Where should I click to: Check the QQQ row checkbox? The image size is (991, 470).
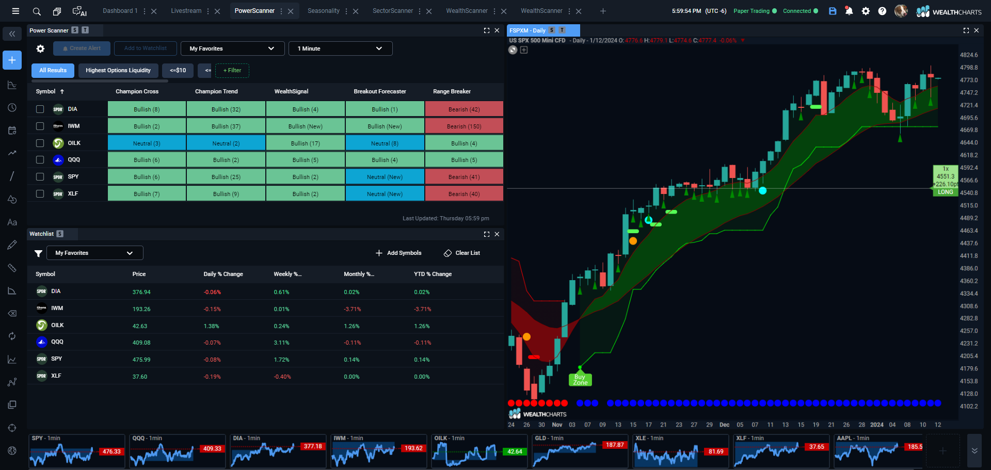(40, 160)
